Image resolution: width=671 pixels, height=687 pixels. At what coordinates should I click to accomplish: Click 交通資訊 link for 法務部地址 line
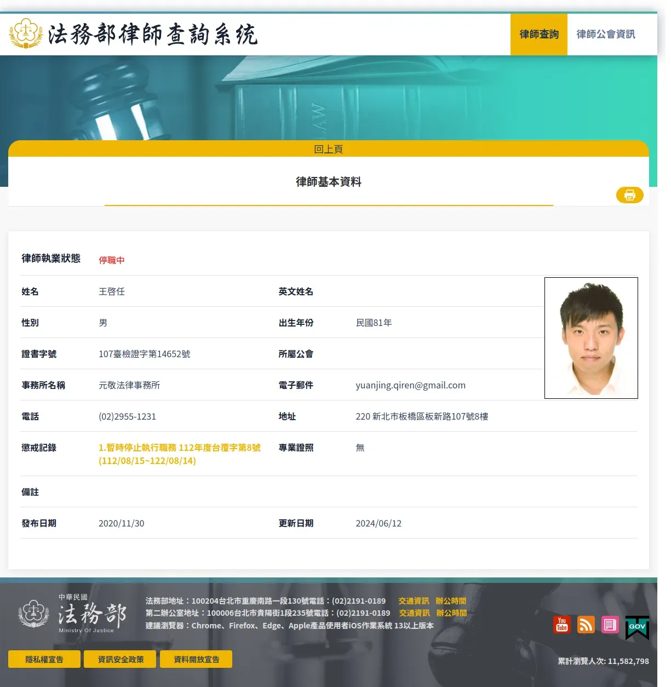(414, 601)
